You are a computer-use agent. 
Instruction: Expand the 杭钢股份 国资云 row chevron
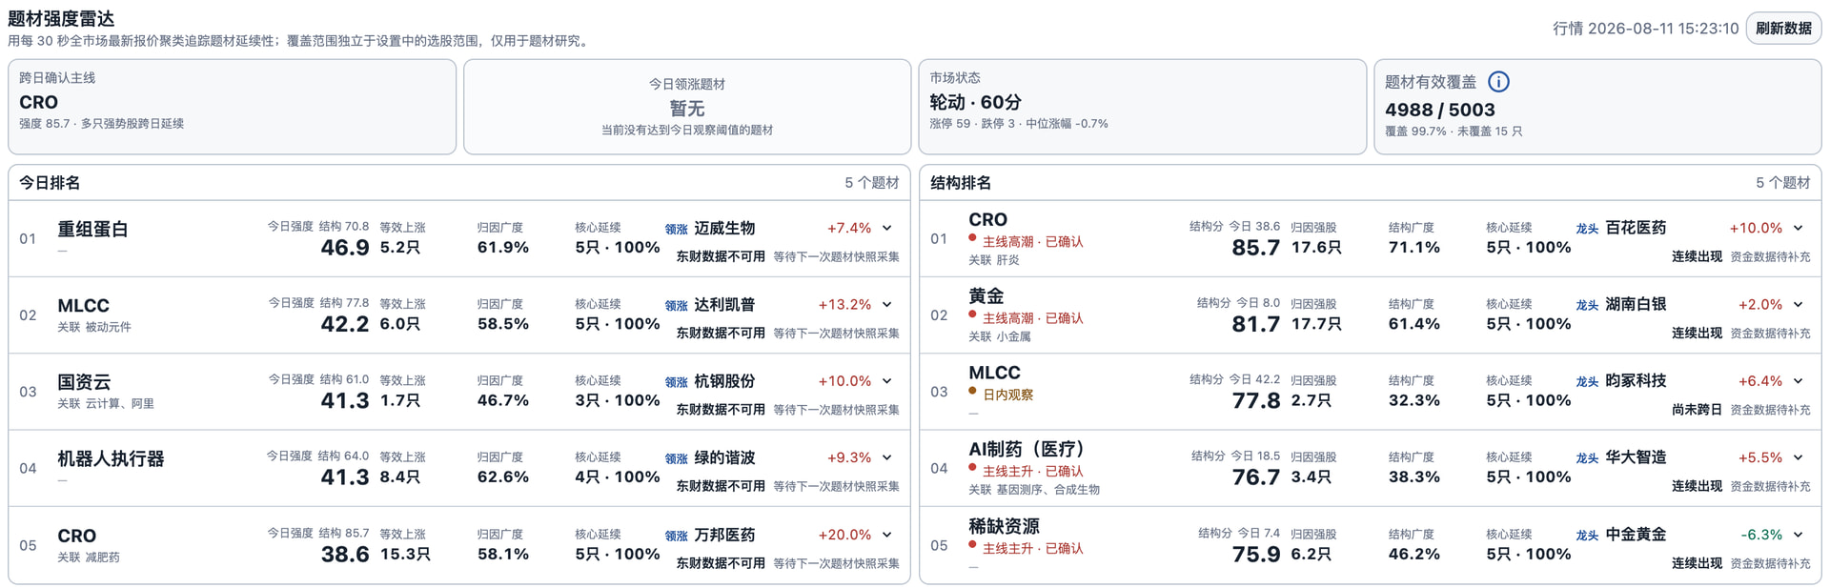(887, 380)
